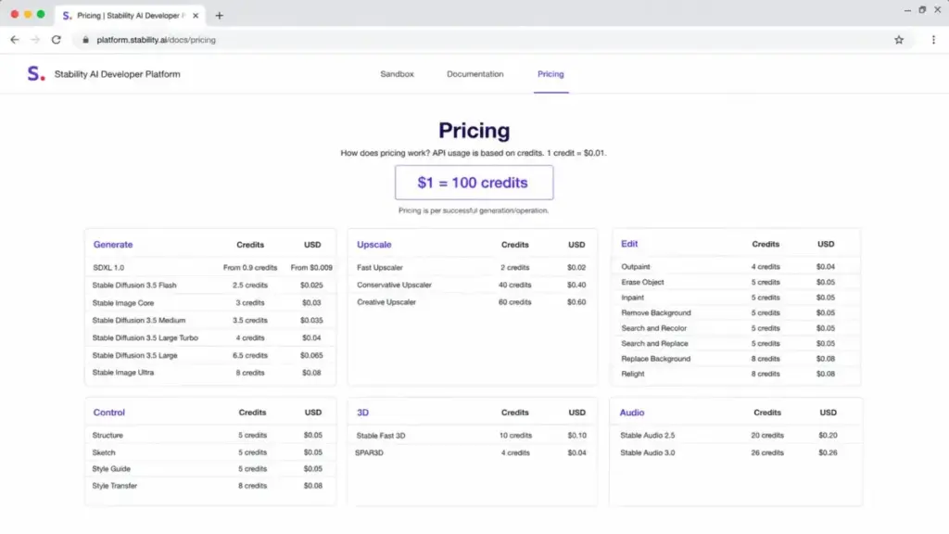Viewport: 949px width, 534px height.
Task: Open a new tab with plus icon
Action: (x=219, y=16)
